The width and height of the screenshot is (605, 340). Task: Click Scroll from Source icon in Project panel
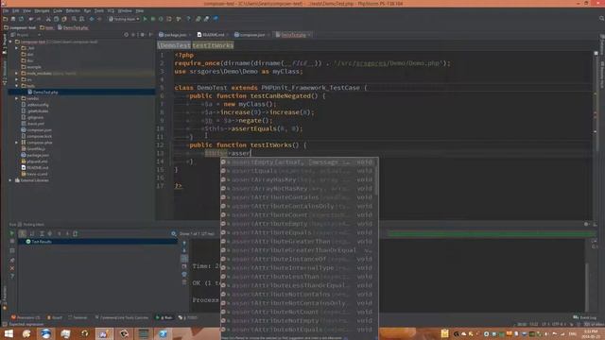pyautogui.click(x=126, y=35)
